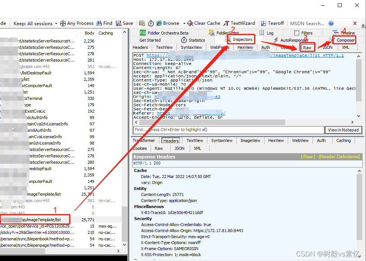Select the blepenbook sync session row

tap(61, 239)
